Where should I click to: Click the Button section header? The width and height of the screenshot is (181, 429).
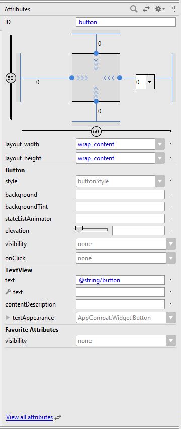point(15,170)
